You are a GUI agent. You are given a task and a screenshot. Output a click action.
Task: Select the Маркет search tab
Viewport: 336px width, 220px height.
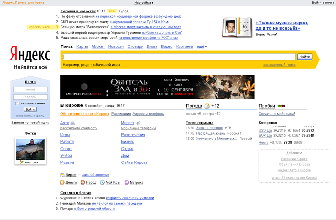tap(98, 46)
